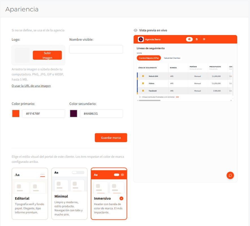Click the right arrow of preview horizontal scrollbar
Image resolution: width=250 pixels, height=226 pixels.
[231, 100]
